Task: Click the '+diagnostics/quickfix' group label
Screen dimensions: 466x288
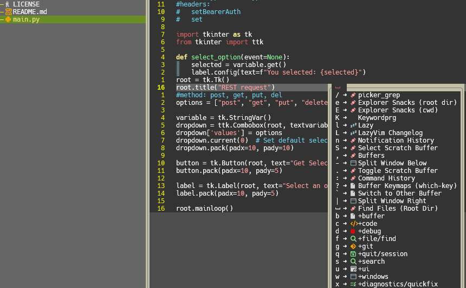Action: [x=398, y=284]
